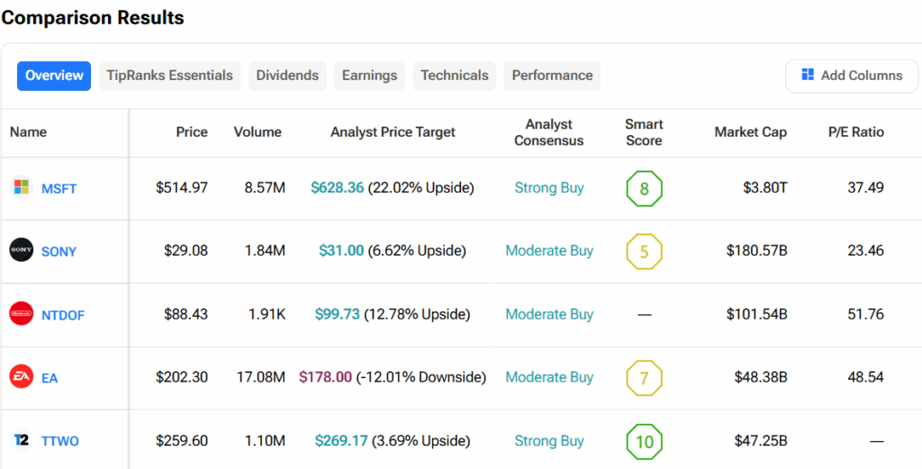Open the TTWO ticker link

pyautogui.click(x=60, y=441)
